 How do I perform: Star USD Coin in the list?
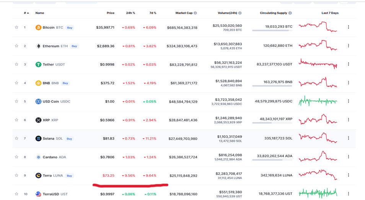[x=16, y=102]
